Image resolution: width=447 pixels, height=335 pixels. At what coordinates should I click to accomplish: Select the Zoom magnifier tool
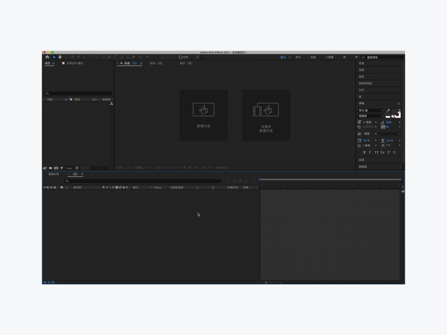[66, 57]
